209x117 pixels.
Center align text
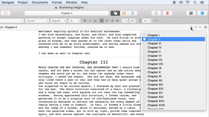tap(107, 21)
